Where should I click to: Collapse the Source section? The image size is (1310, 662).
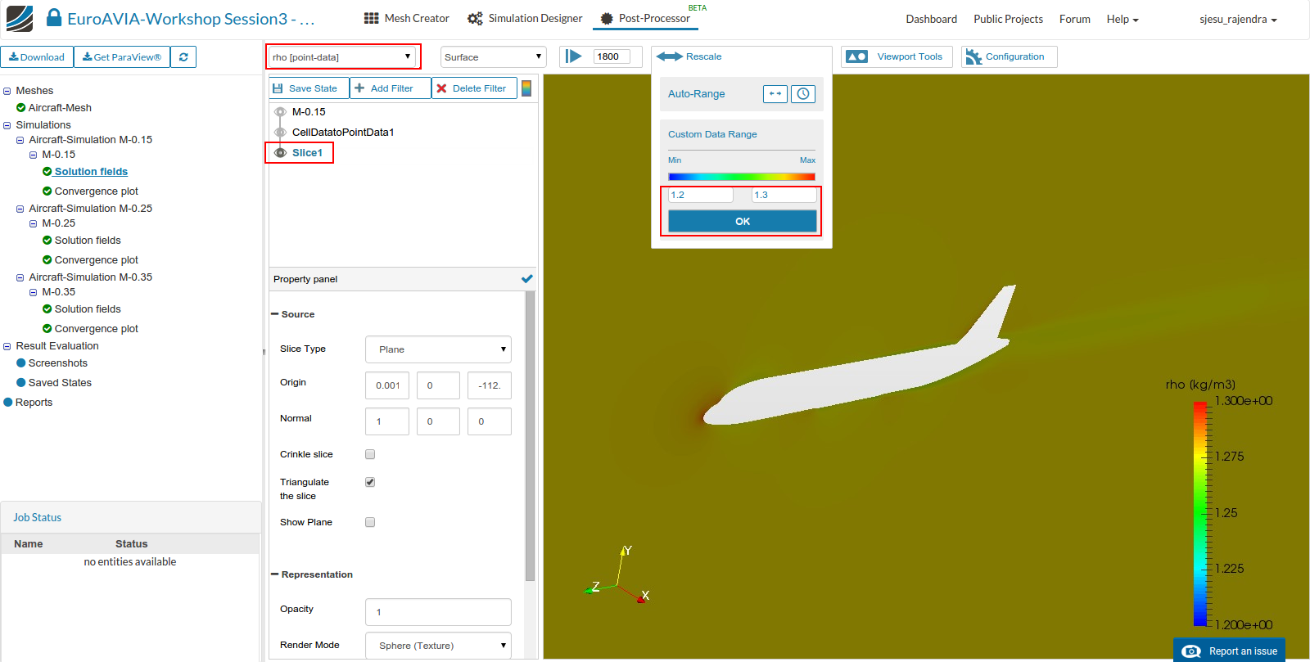coord(275,314)
